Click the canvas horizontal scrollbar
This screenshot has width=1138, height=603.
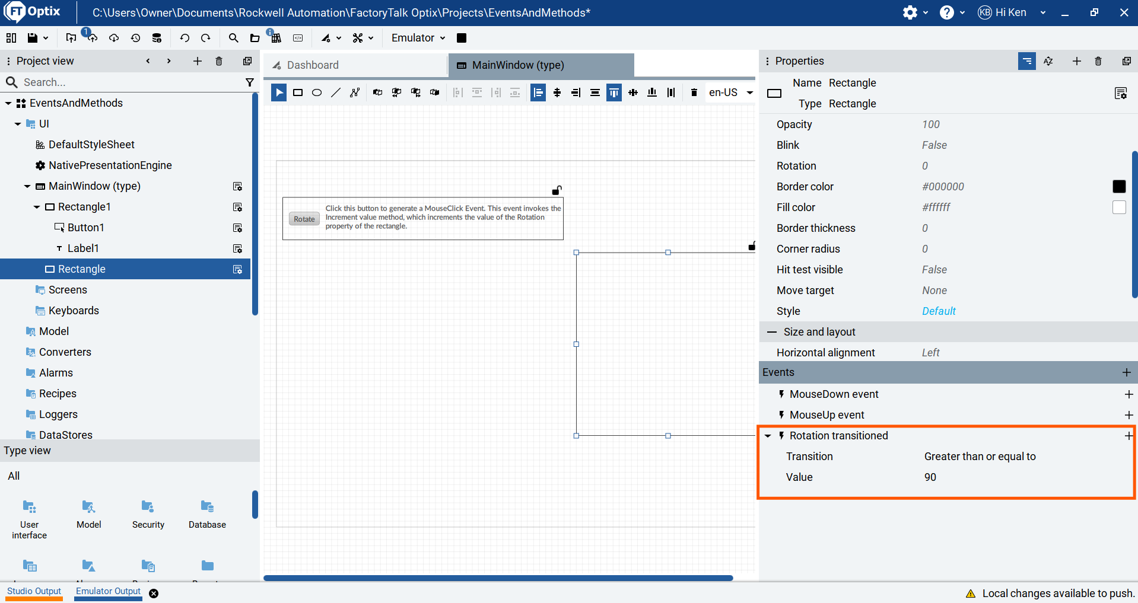click(x=498, y=578)
